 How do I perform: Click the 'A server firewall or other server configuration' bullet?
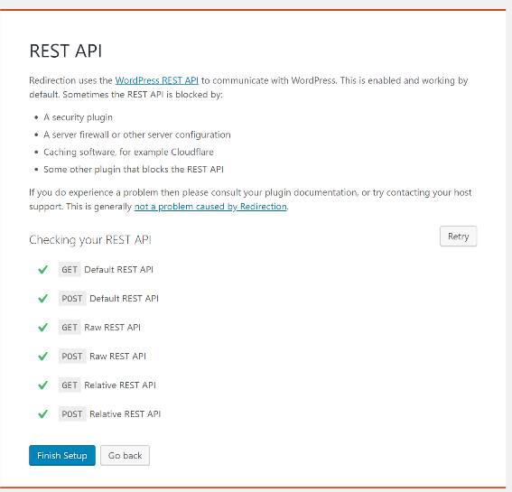[x=137, y=135]
